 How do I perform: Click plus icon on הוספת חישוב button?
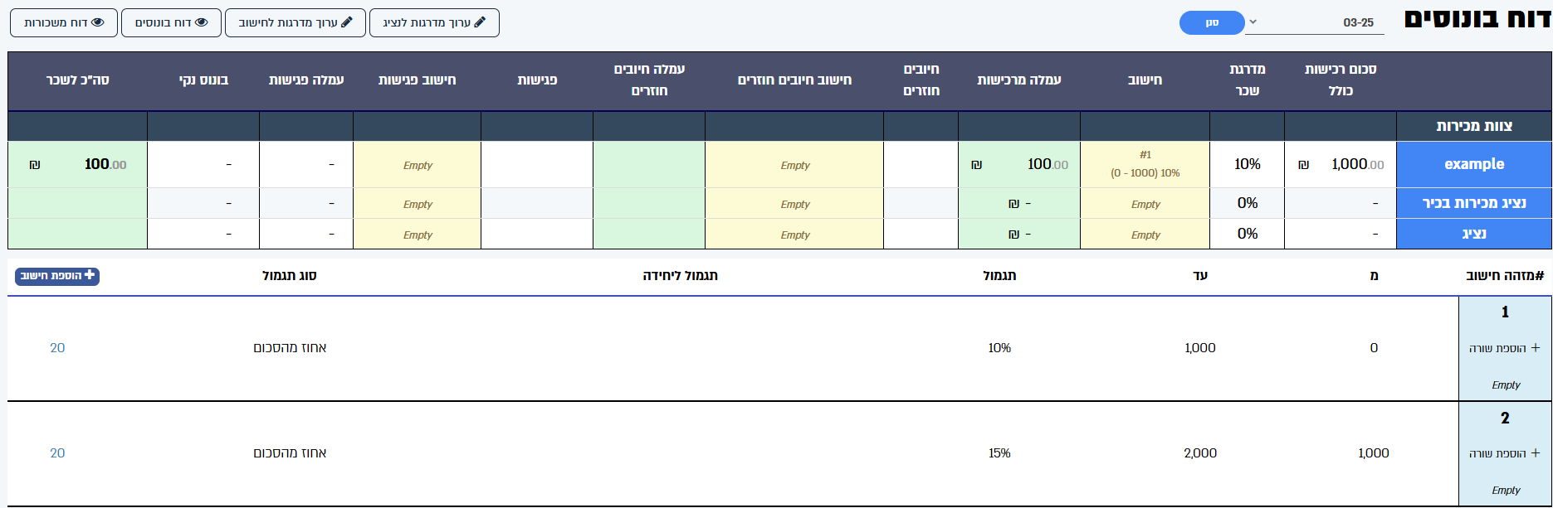click(x=90, y=275)
